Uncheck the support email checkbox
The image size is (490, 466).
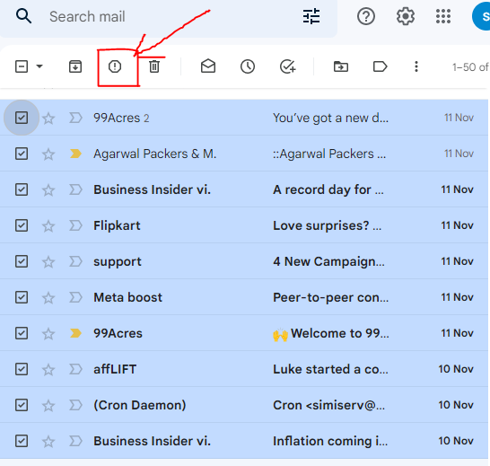[22, 261]
